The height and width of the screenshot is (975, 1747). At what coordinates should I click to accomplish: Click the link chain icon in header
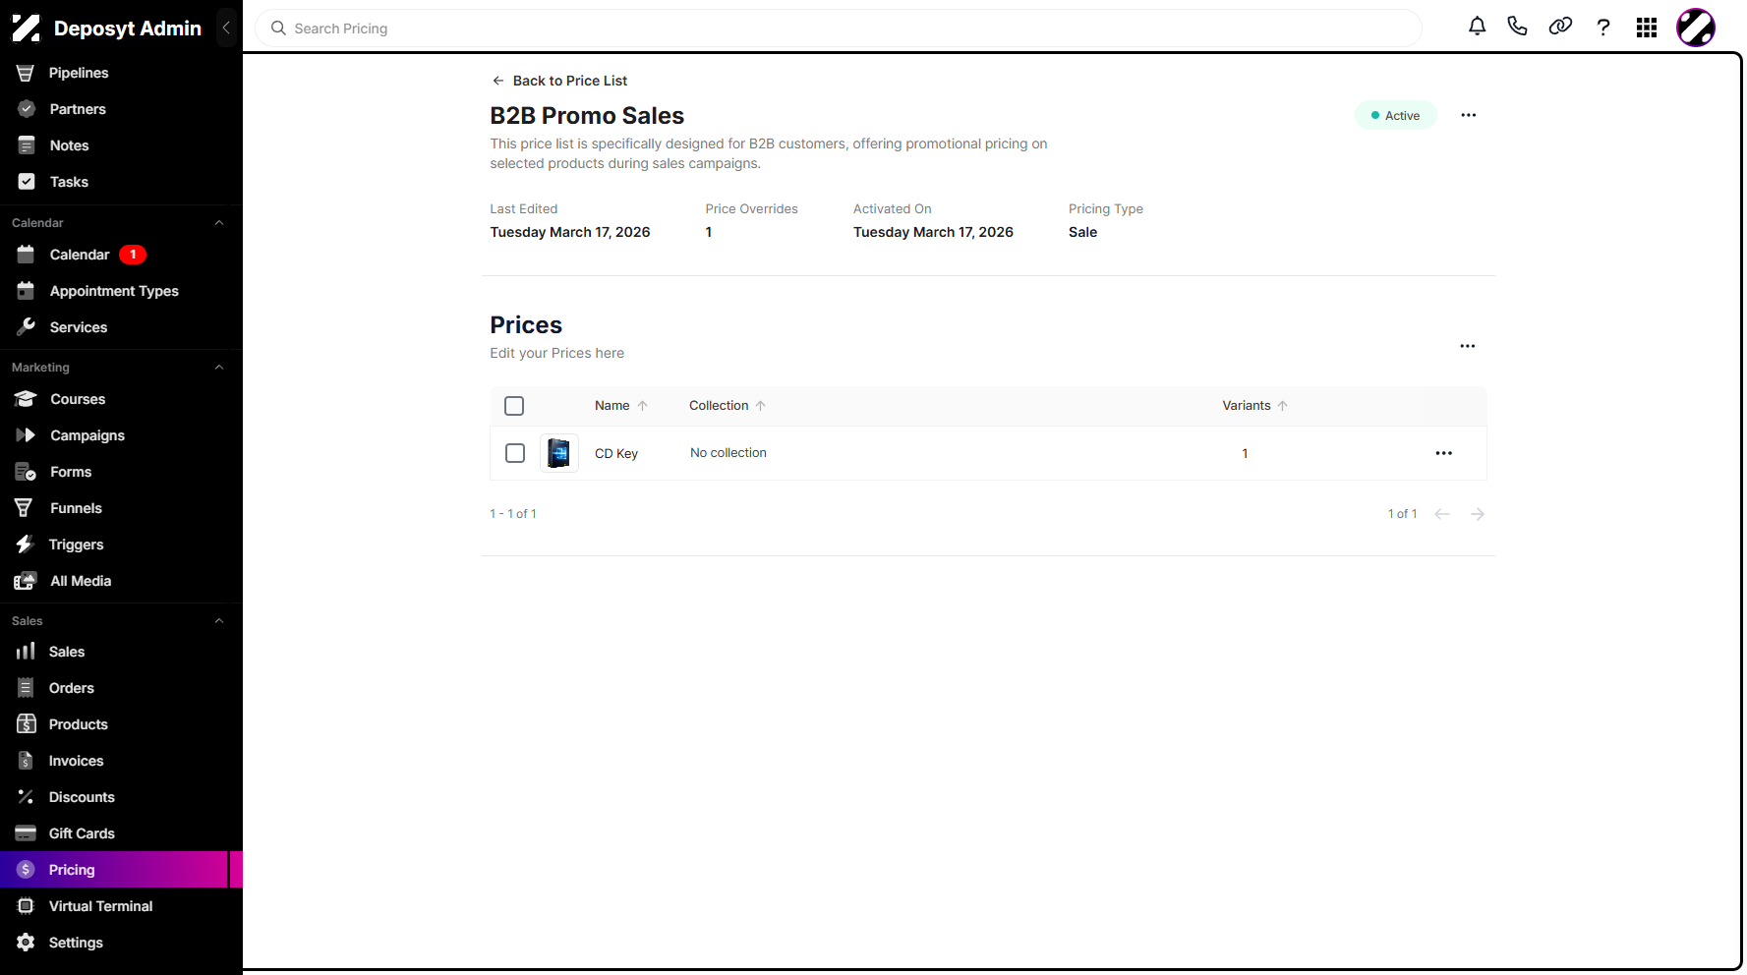[1560, 27]
